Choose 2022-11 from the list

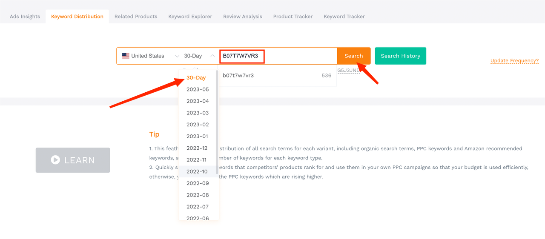coord(198,160)
